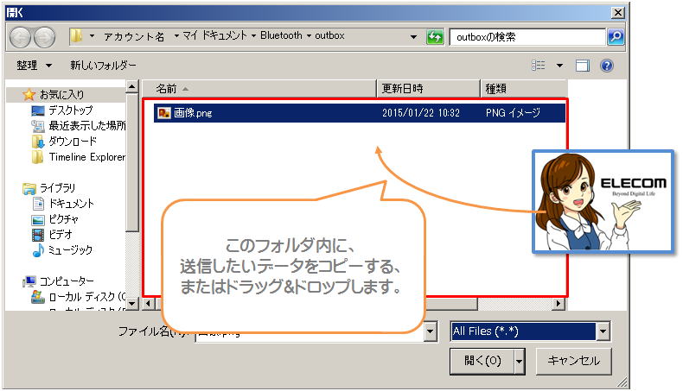Screen dimensions: 683x391
Task: Click the green refresh button
Action: point(435,37)
